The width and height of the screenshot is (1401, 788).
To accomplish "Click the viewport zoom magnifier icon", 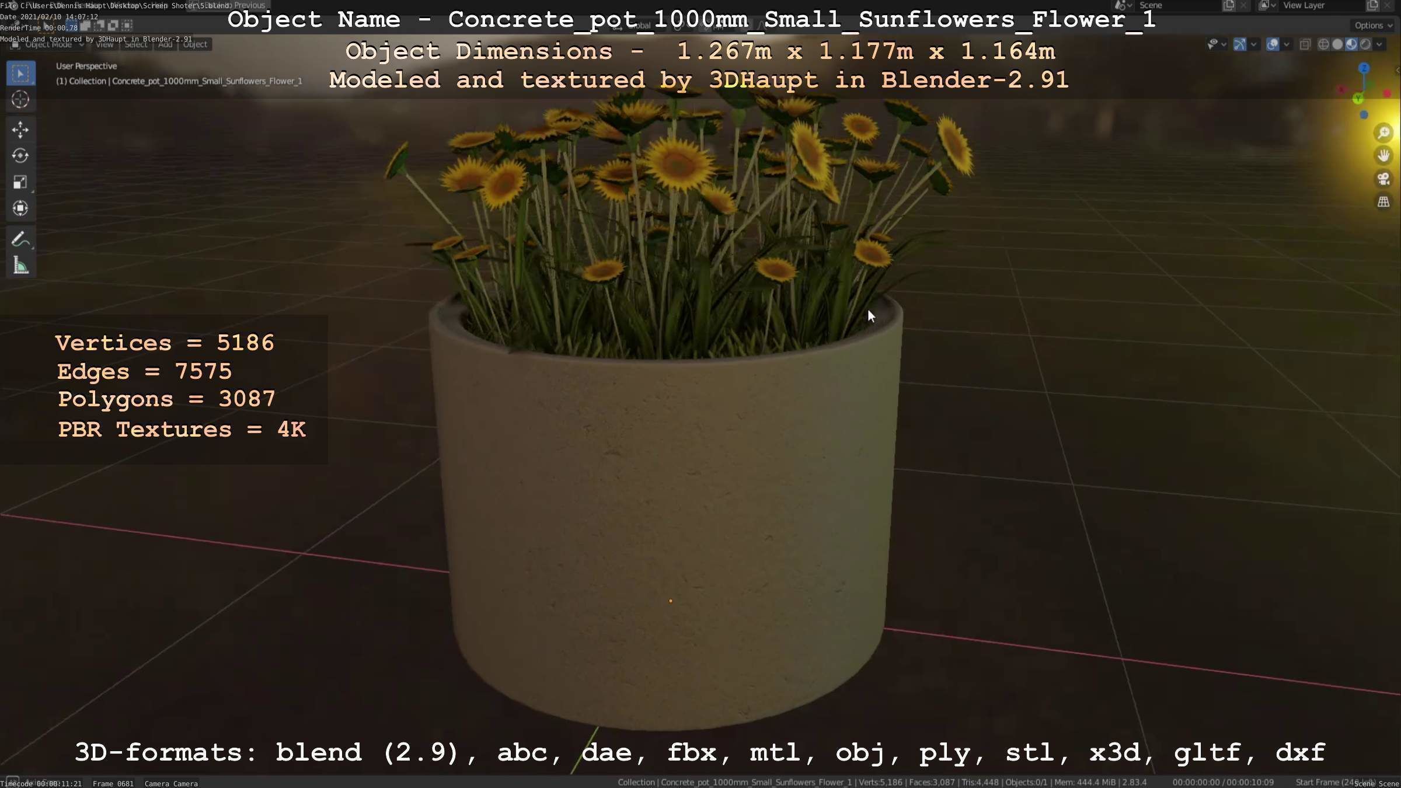I will tap(1383, 133).
